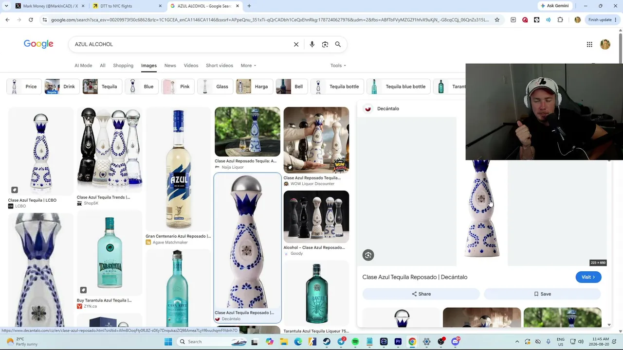Screen dimensions: 623x350
Task: Bookmark this page with the star icon
Action: [x=497, y=20]
